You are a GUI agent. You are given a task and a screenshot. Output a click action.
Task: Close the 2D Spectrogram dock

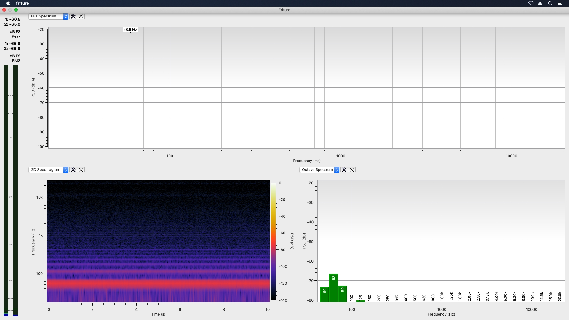coord(81,170)
